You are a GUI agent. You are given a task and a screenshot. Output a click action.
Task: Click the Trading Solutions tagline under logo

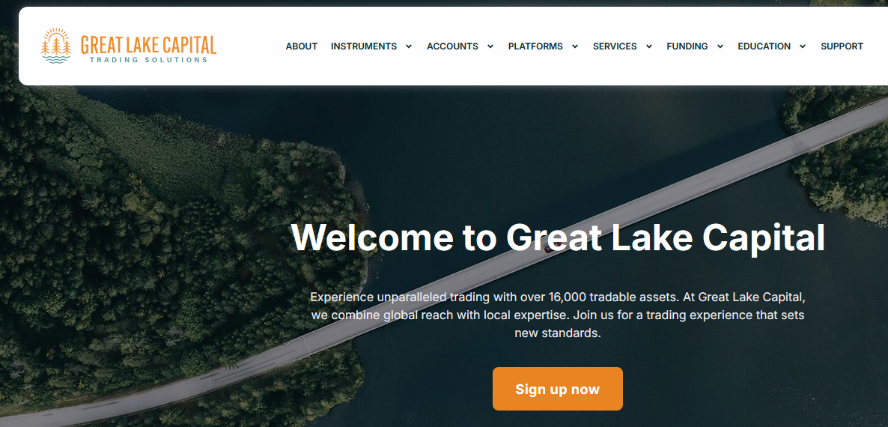point(148,59)
